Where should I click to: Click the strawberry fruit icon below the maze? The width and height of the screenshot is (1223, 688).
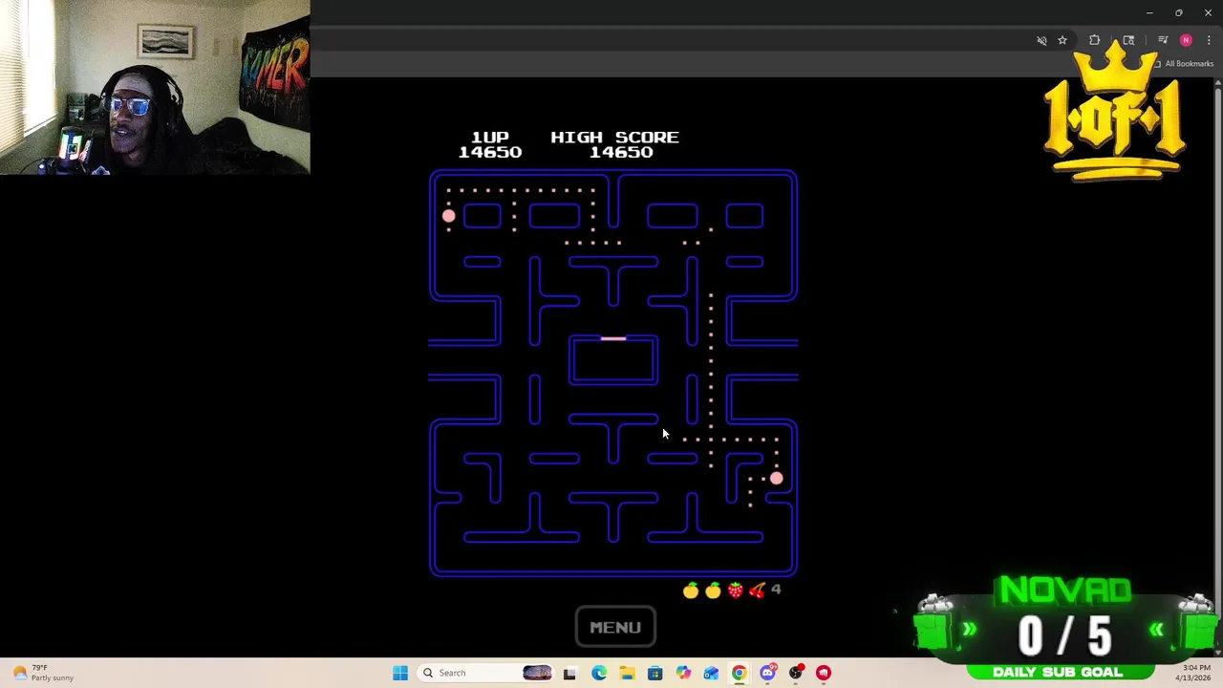coord(735,591)
